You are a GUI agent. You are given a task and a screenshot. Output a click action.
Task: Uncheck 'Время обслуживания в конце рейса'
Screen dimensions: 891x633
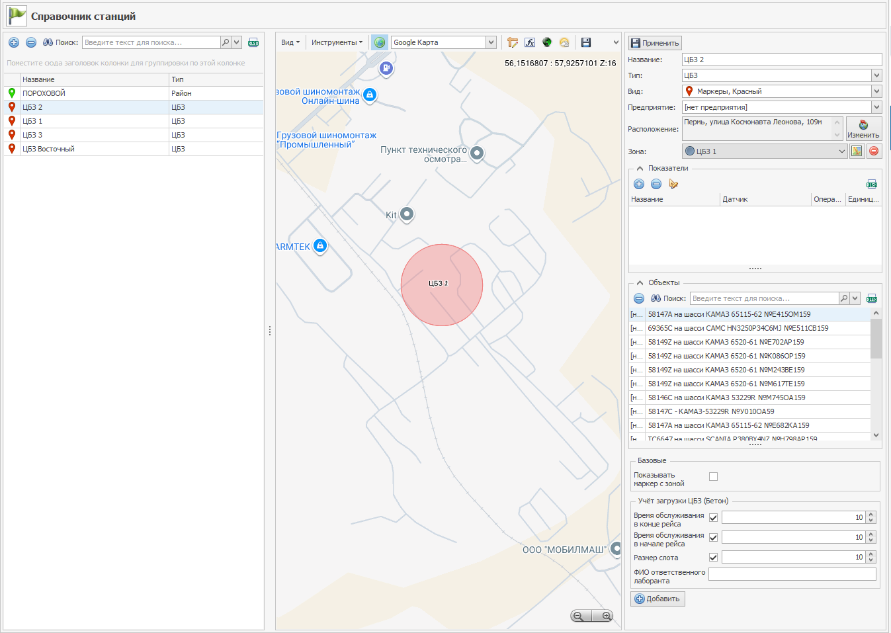coord(713,518)
